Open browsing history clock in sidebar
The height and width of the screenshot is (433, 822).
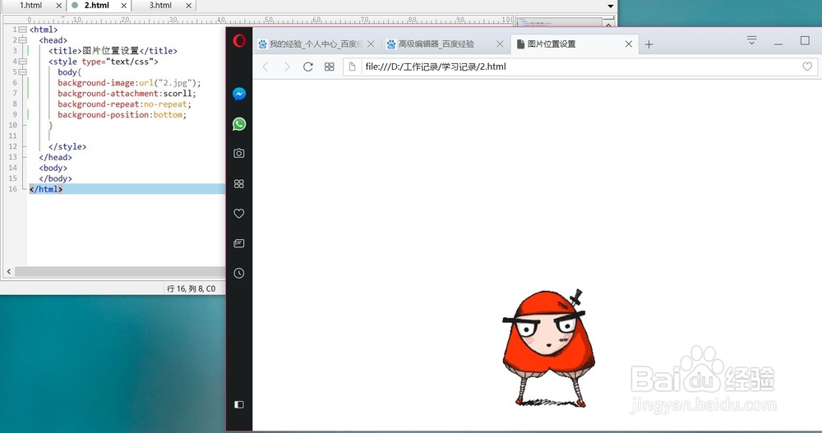tap(239, 273)
